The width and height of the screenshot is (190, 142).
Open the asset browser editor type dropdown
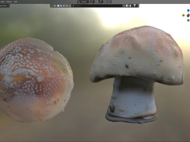tap(52, 6)
